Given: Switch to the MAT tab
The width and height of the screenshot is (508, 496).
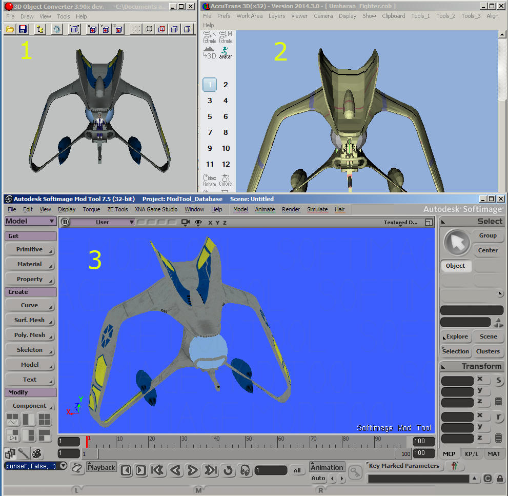Looking at the screenshot, I should point(494,454).
